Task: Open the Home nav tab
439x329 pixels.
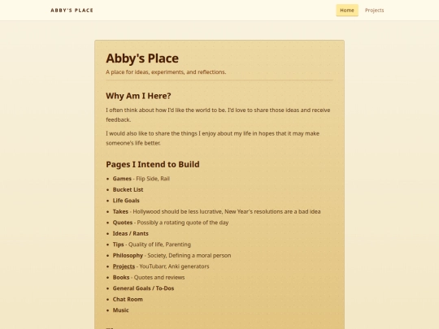Action: [347, 11]
